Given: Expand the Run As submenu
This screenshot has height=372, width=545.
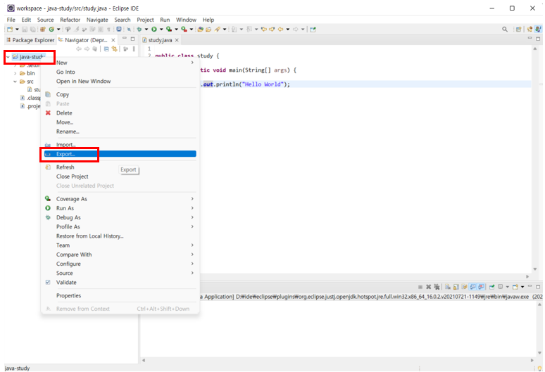Looking at the screenshot, I should pyautogui.click(x=192, y=208).
